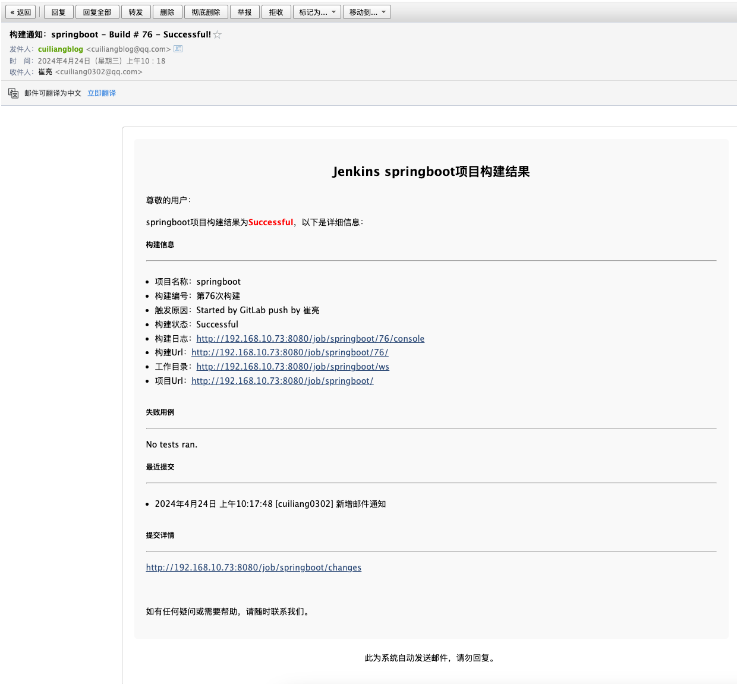Click recipient 崔亮 address
This screenshot has width=737, height=684.
tap(90, 72)
